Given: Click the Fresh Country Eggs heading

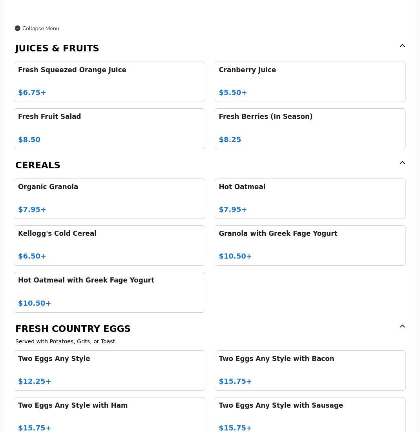Looking at the screenshot, I should 73,329.
